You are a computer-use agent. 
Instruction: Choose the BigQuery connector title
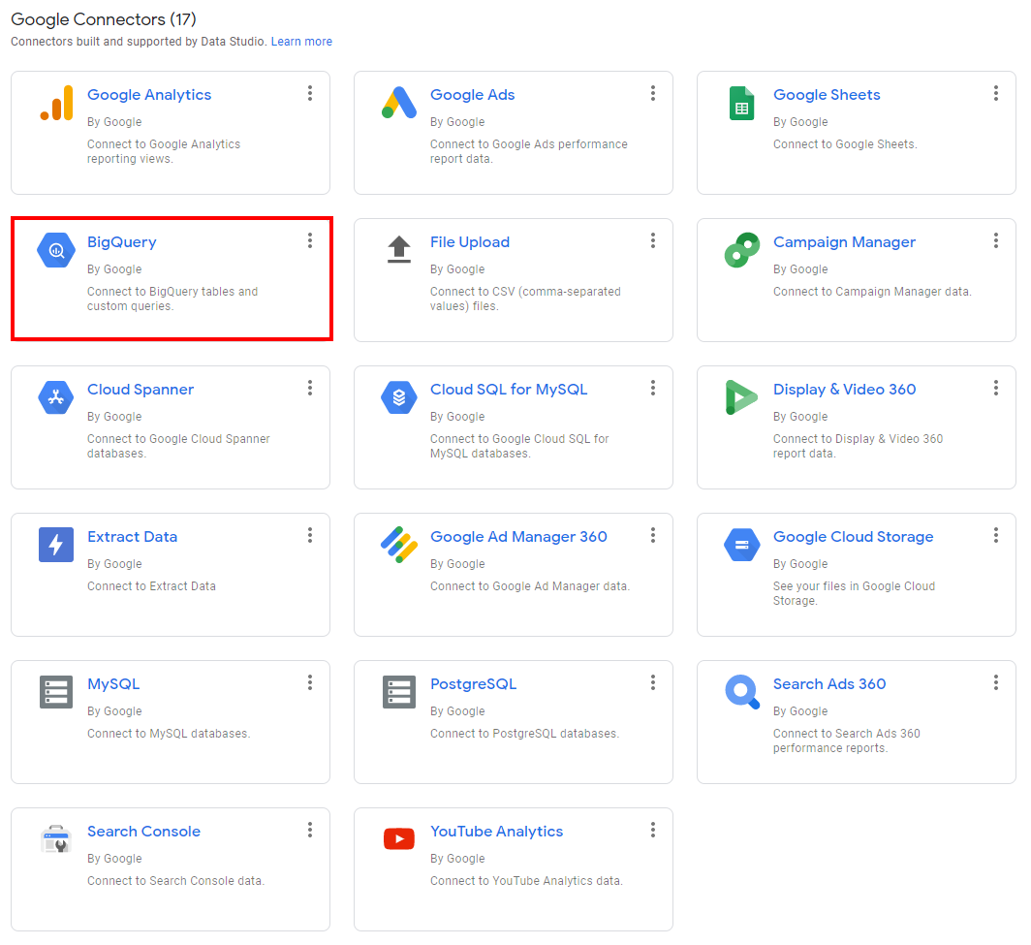click(x=122, y=242)
